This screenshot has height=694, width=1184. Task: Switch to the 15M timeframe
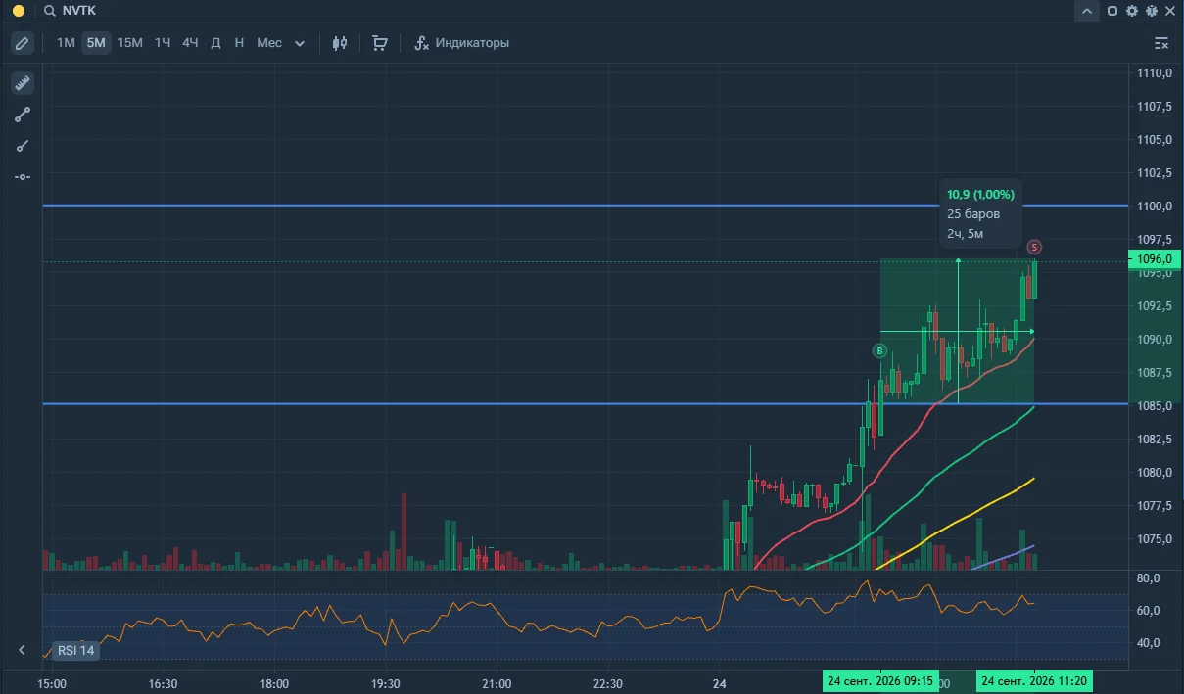[129, 43]
